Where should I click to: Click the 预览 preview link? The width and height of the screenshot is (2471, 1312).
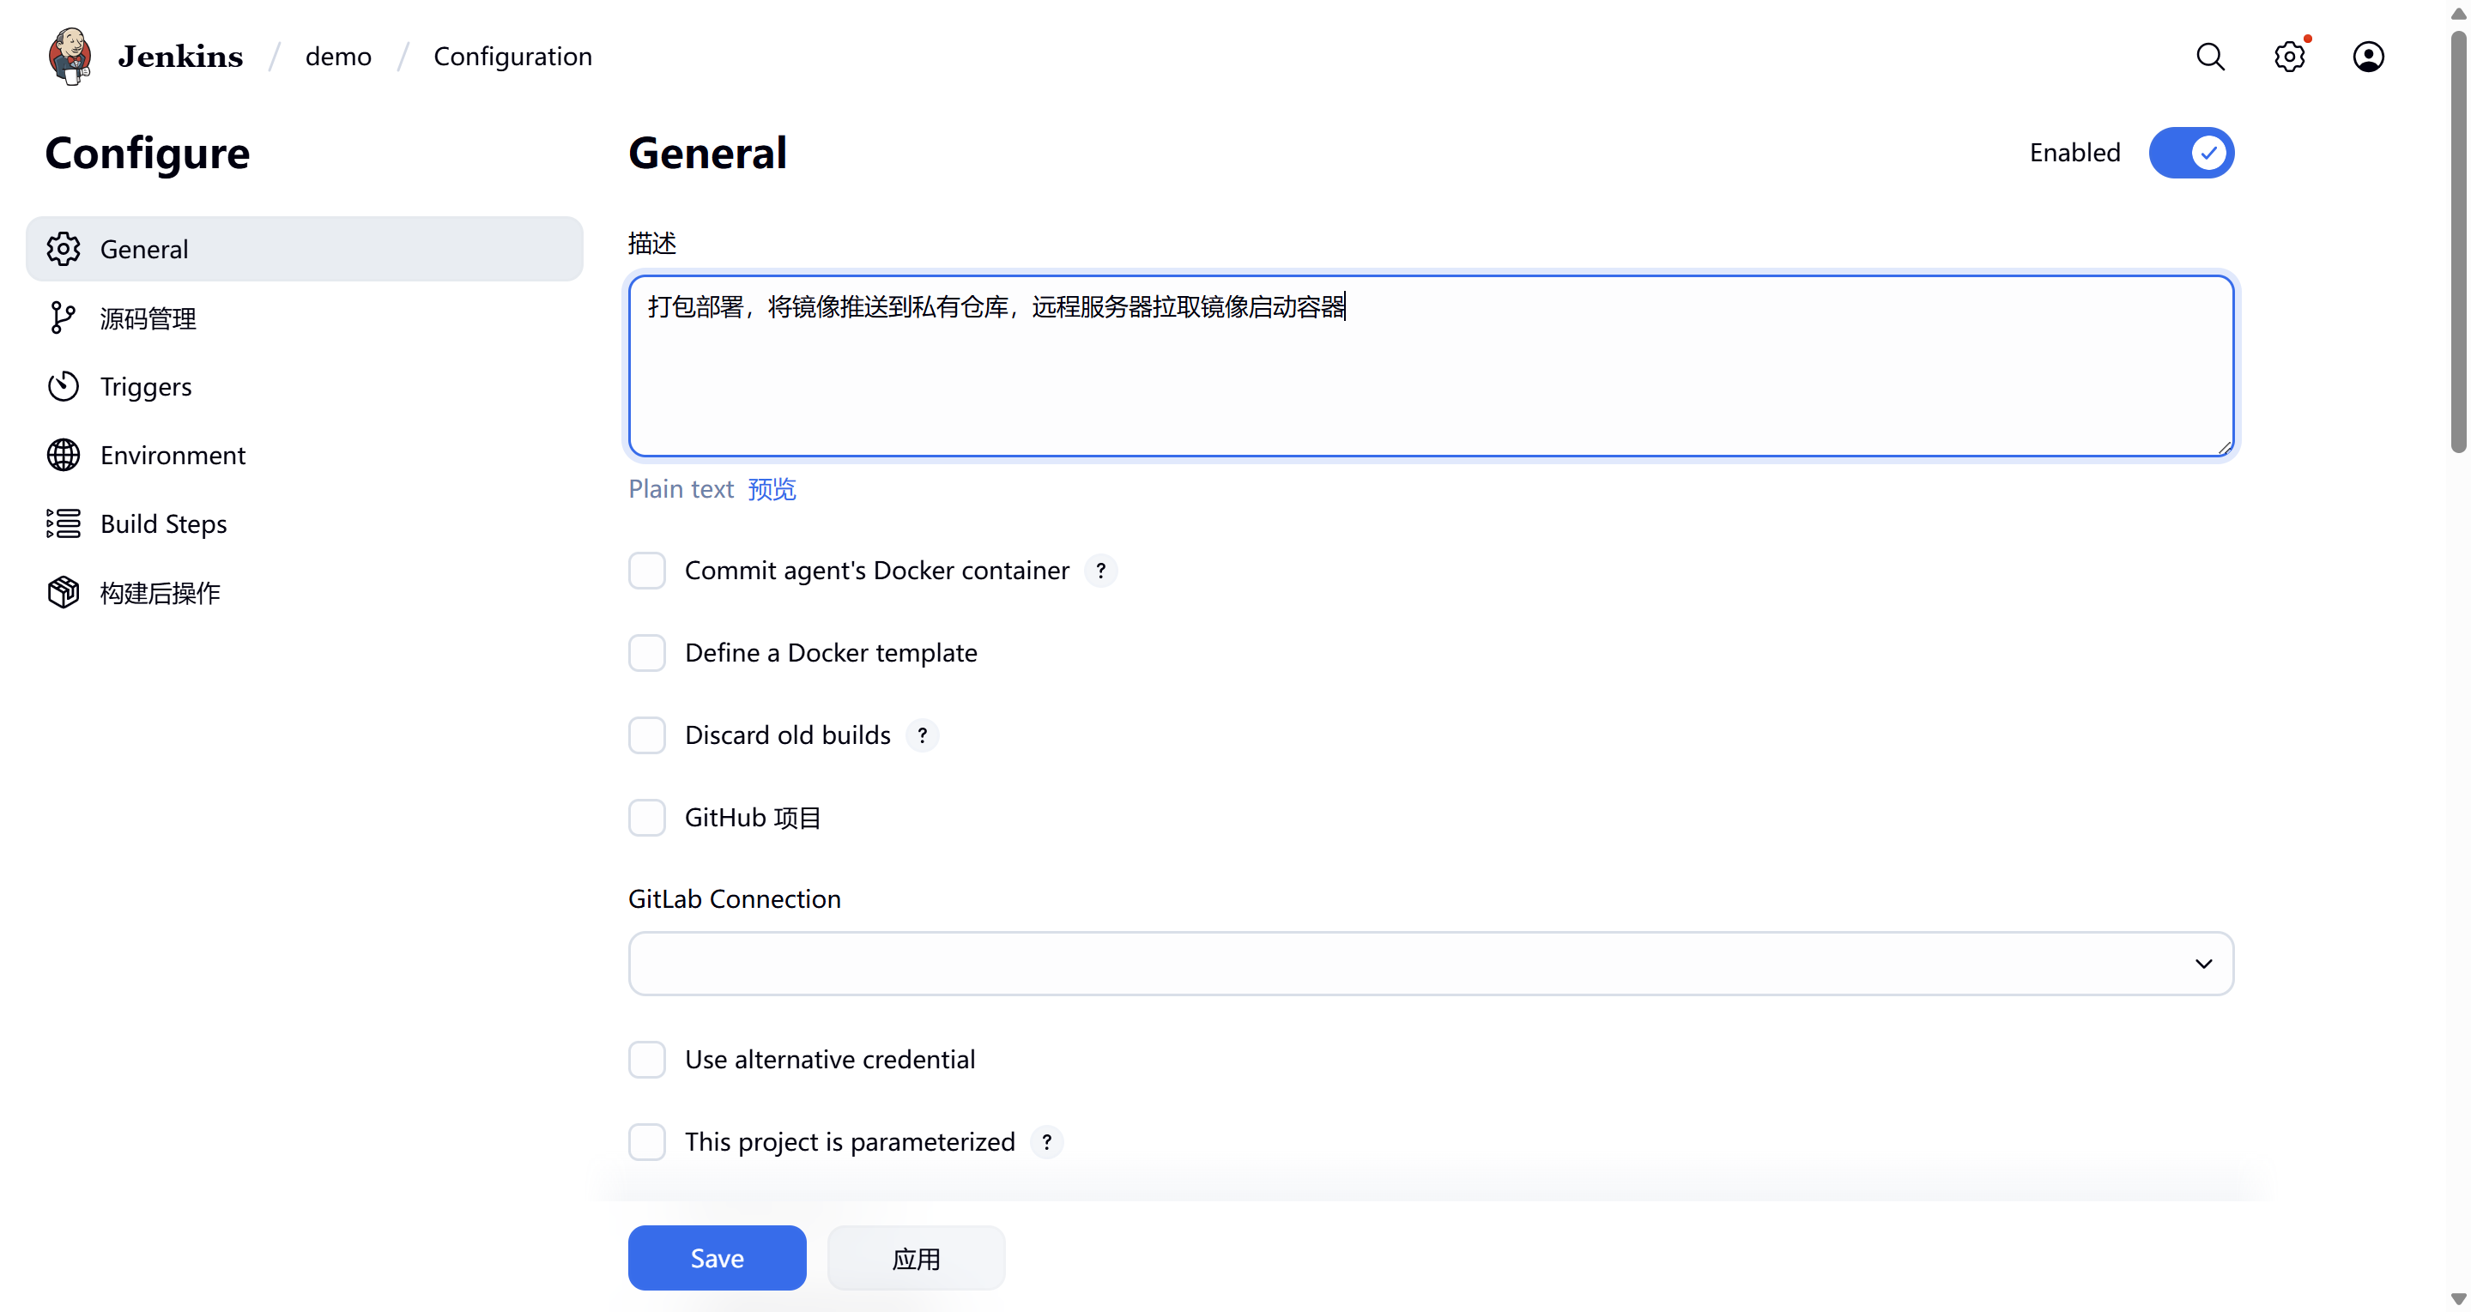pyautogui.click(x=772, y=489)
